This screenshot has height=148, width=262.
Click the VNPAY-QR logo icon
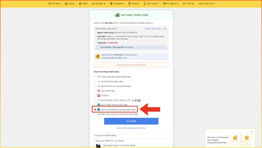tap(98, 91)
